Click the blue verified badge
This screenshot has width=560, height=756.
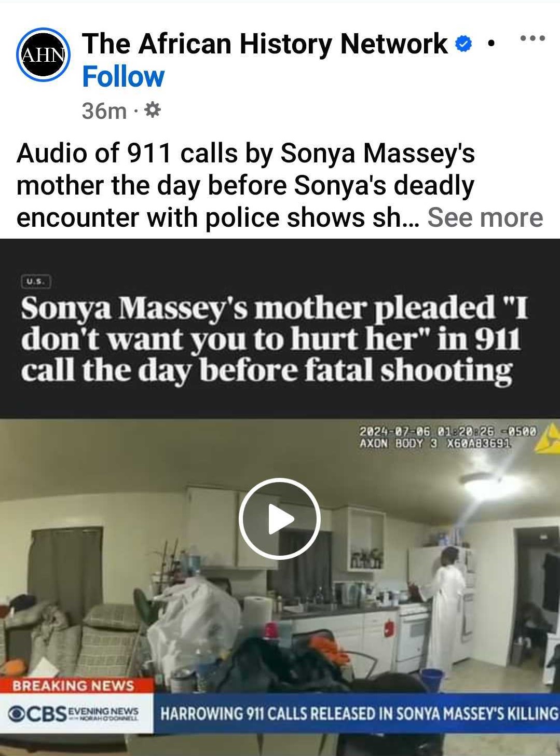coord(463,44)
